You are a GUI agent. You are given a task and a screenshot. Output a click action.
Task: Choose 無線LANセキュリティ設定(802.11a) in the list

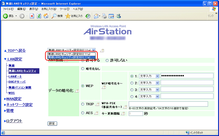click(x=72, y=54)
